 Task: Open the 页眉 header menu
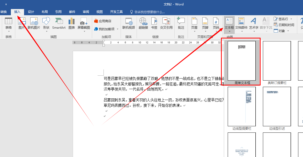(x=194, y=25)
